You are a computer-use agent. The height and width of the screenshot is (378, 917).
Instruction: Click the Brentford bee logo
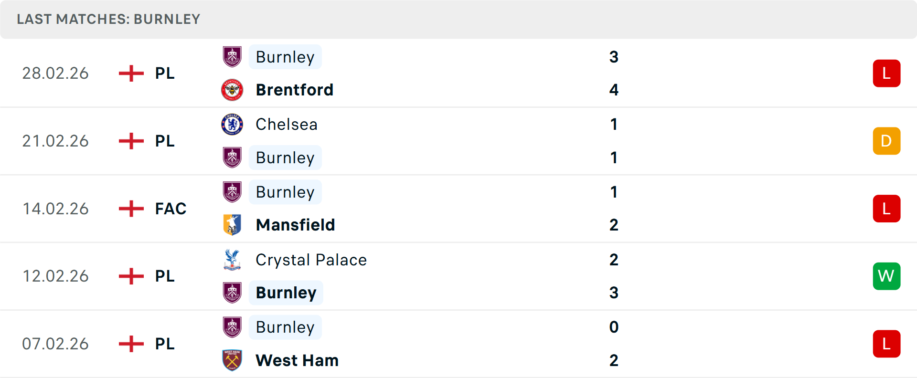tap(232, 90)
